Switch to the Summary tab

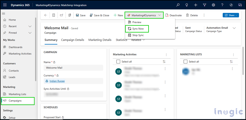51,40
